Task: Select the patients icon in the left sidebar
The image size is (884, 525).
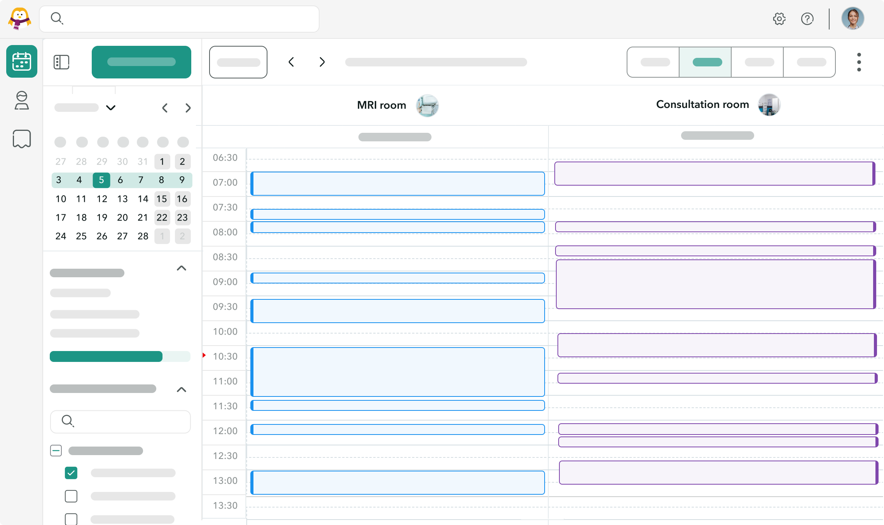Action: click(x=21, y=100)
